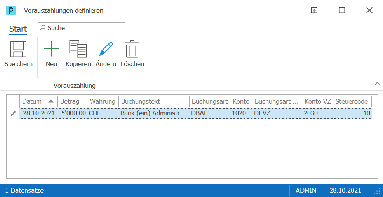Add a new Vorauszahlung with Neu
383x197 pixels.
pos(52,54)
